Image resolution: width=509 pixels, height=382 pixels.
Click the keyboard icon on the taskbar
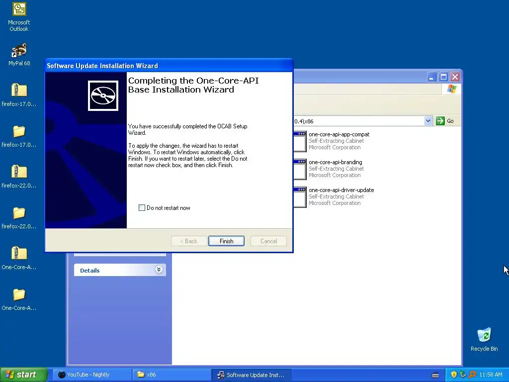pos(435,375)
